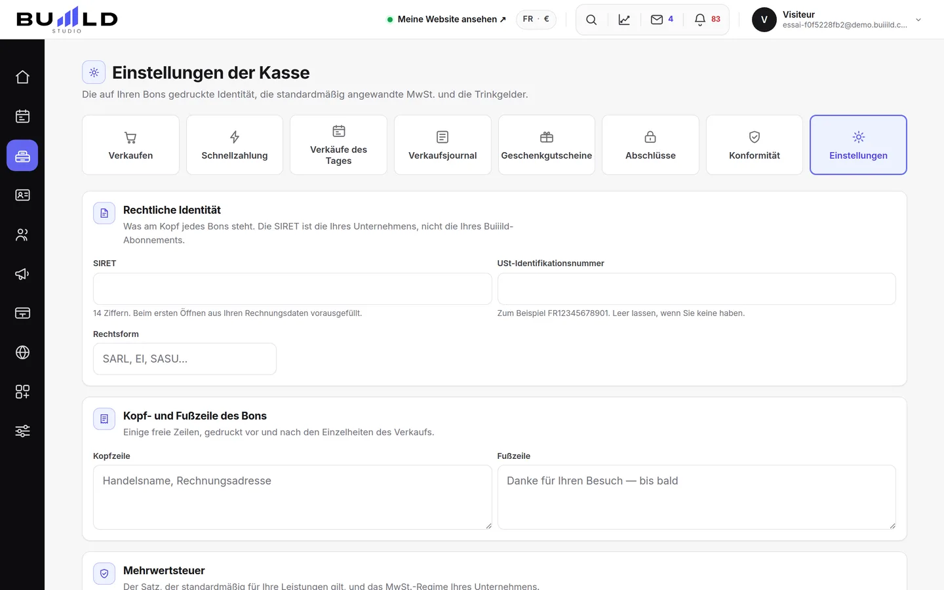Viewport: 944px width, 590px height.
Task: Click into the Rechtsform field
Action: point(185,359)
